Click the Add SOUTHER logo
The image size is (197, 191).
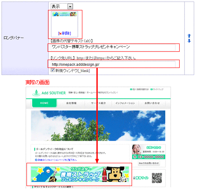[x=49, y=93]
